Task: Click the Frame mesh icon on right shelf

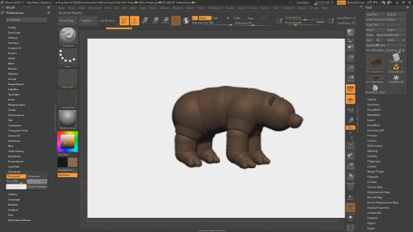Action: (350, 146)
